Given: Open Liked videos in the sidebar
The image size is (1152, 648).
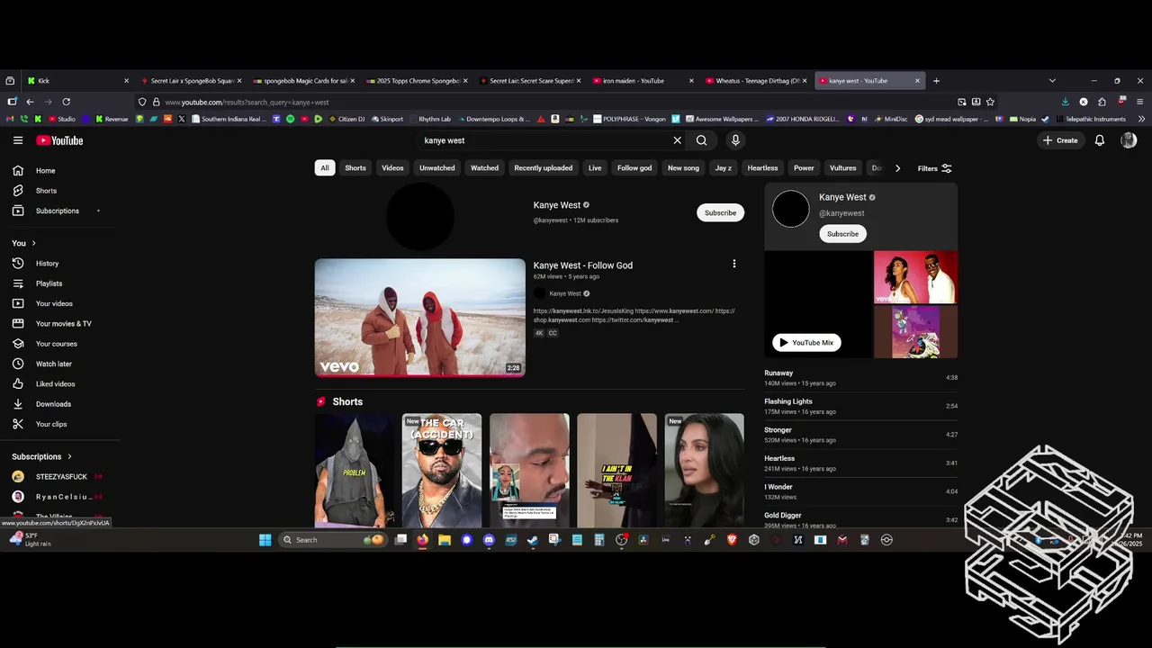Looking at the screenshot, I should (x=59, y=384).
